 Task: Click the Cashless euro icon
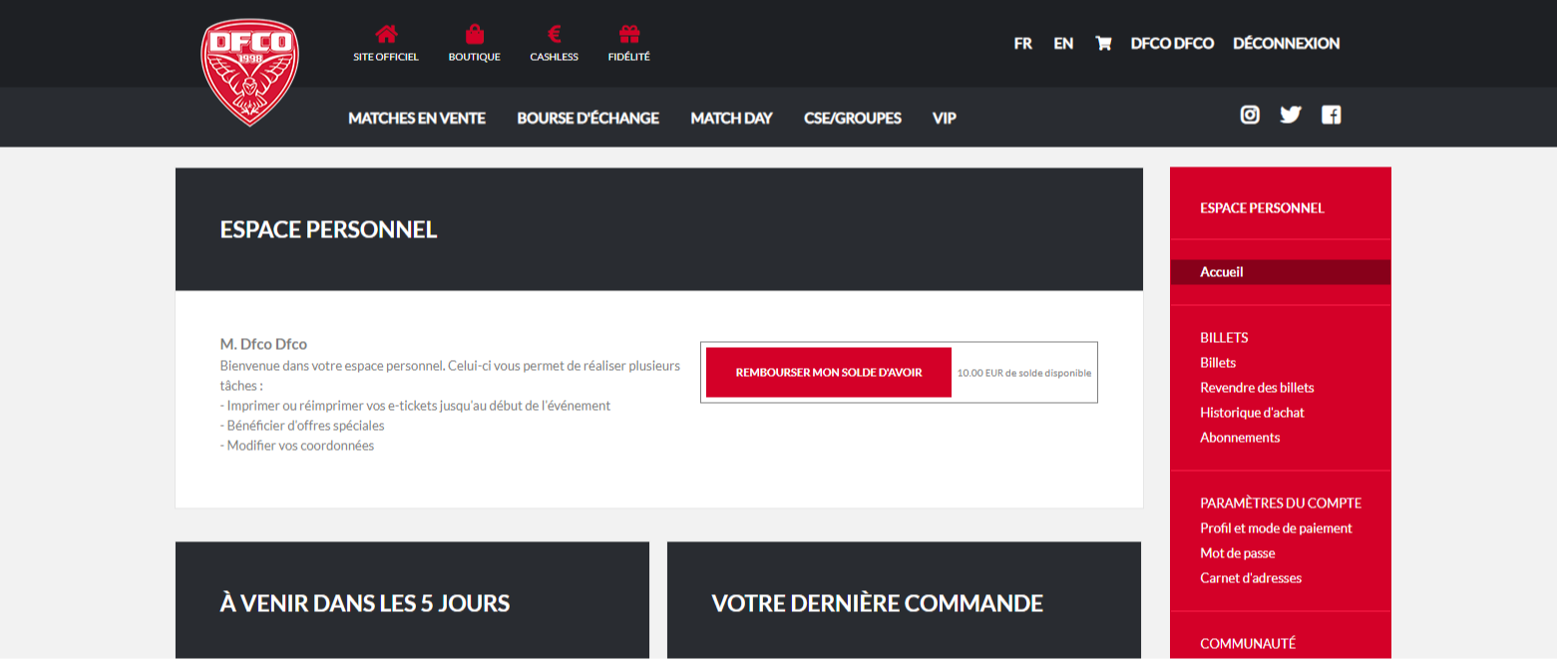[554, 35]
